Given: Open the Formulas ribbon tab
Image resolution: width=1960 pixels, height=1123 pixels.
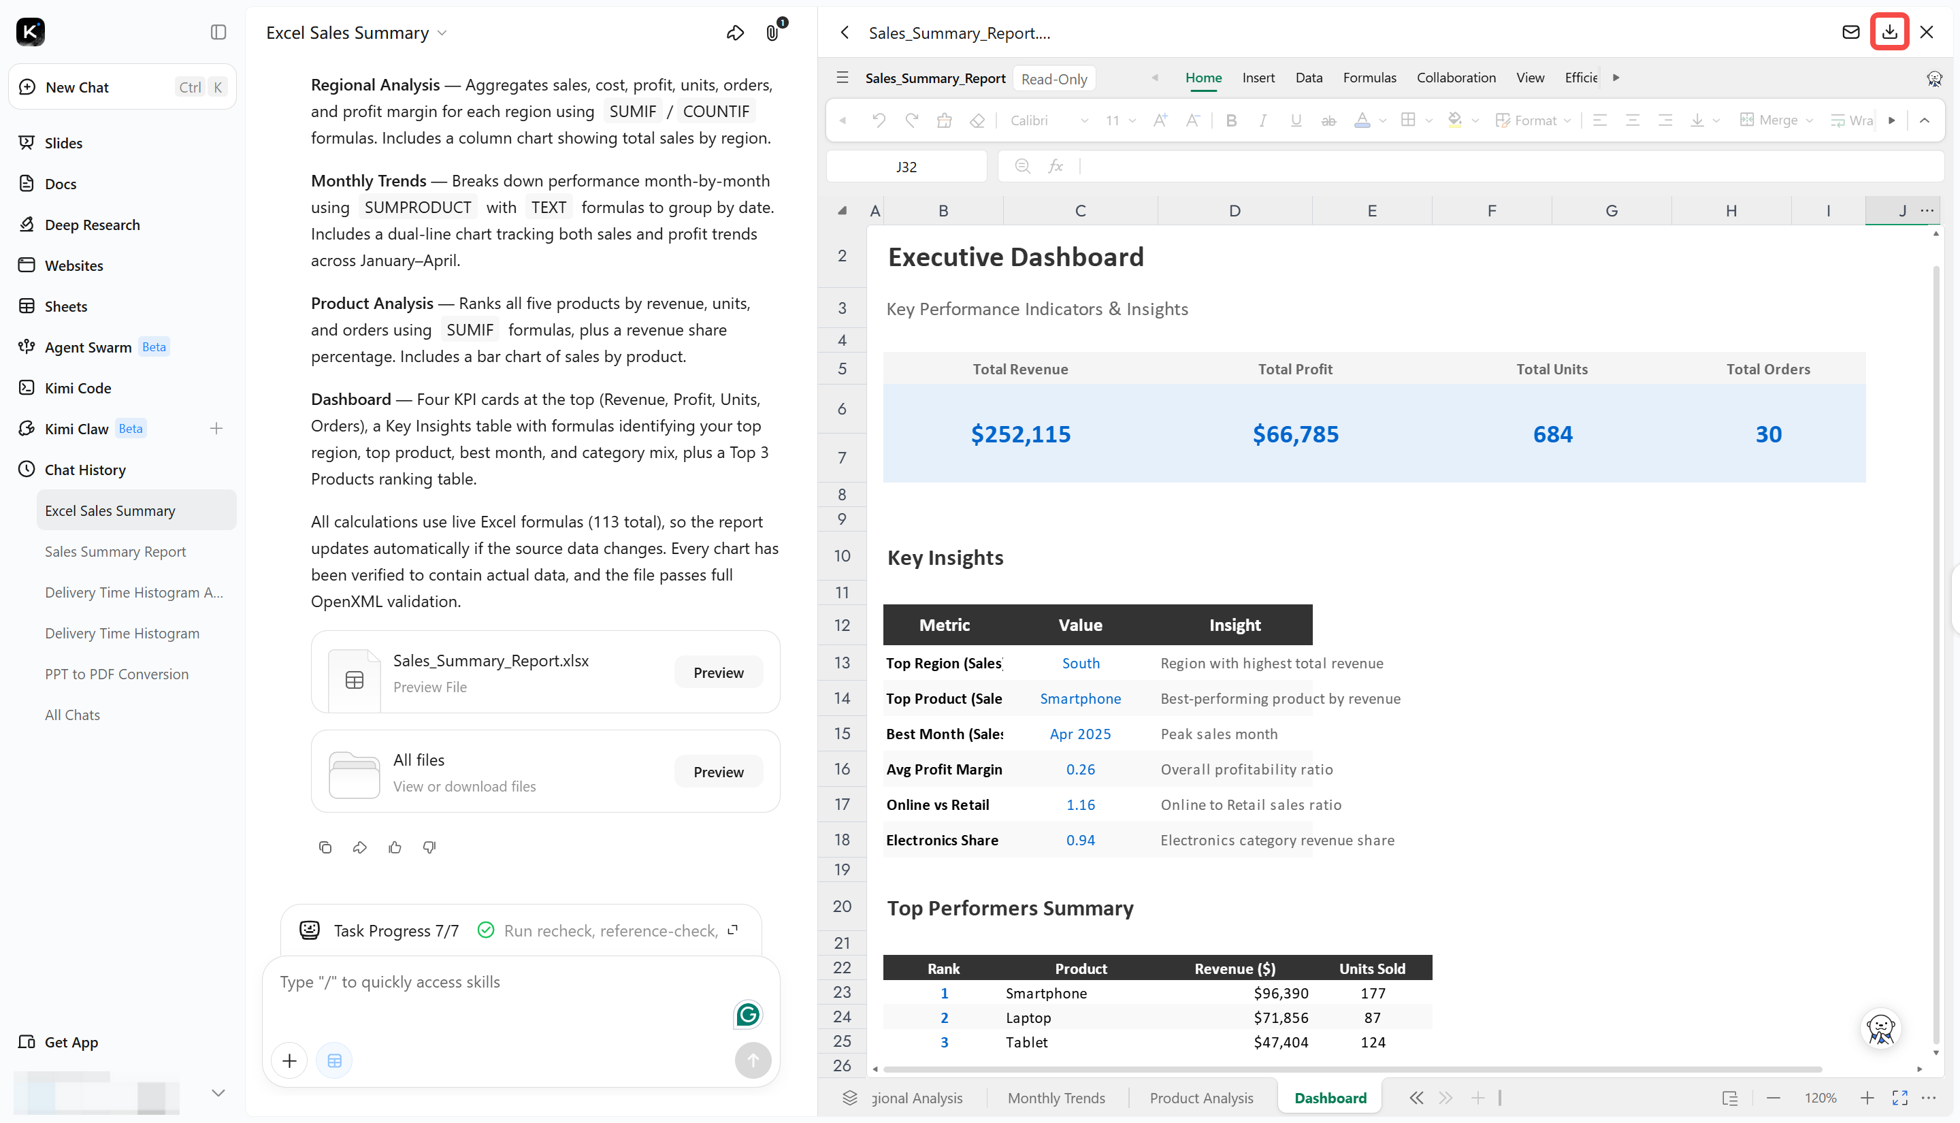Looking at the screenshot, I should 1369,78.
